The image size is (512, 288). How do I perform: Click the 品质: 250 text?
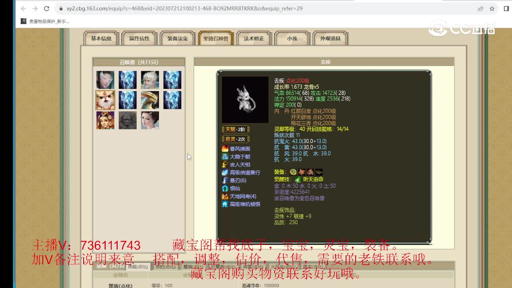286,222
